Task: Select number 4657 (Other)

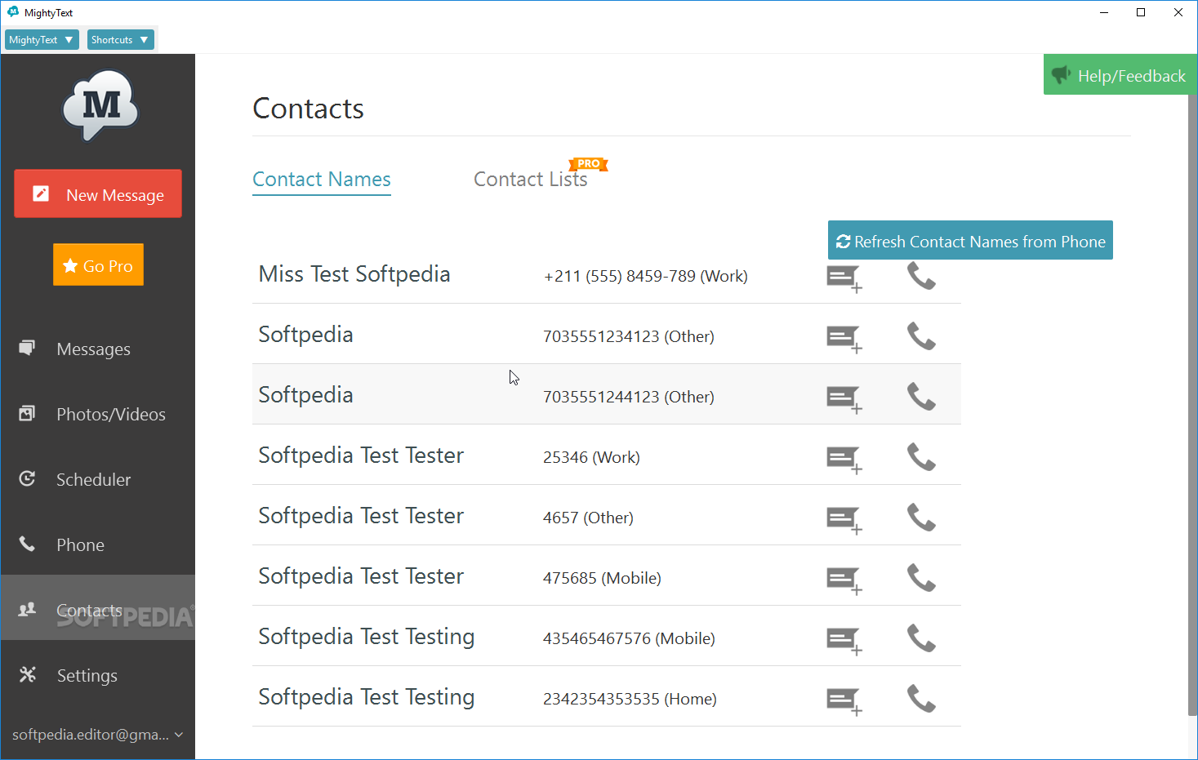Action: tap(588, 518)
